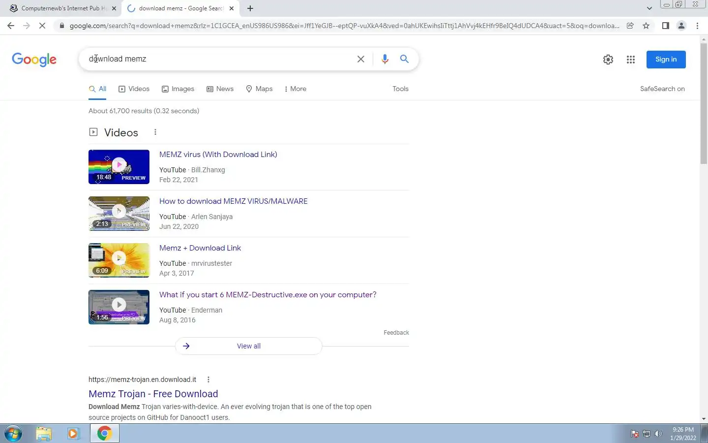Go back to the previous page
This screenshot has height=443, width=708.
pos(11,26)
